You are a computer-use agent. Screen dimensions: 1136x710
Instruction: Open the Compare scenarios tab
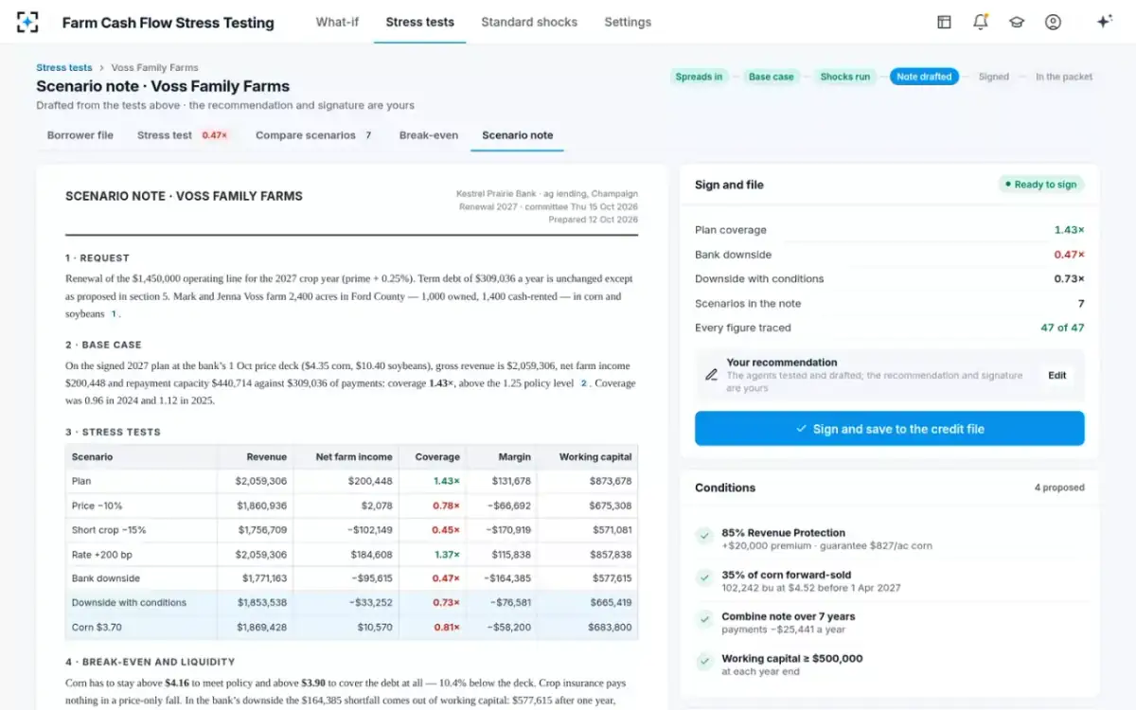click(x=314, y=135)
